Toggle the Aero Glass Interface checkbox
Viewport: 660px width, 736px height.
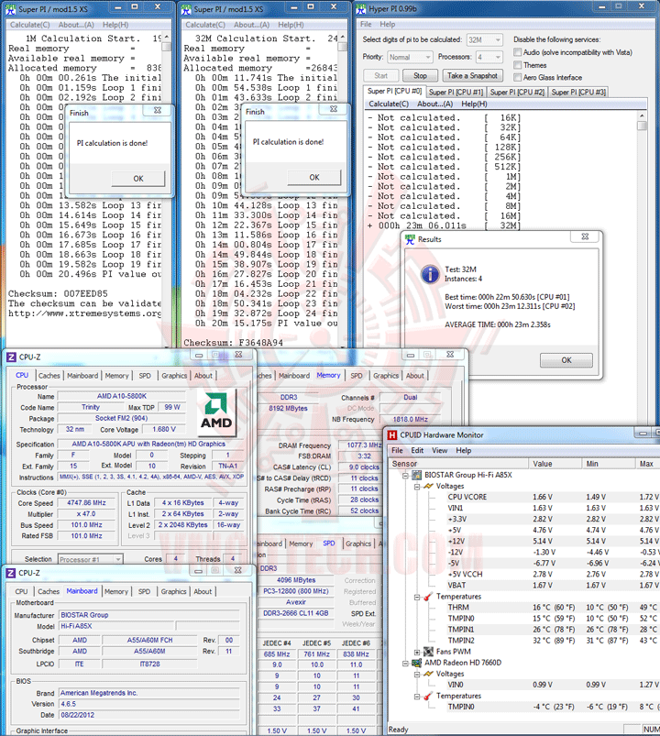click(x=517, y=77)
